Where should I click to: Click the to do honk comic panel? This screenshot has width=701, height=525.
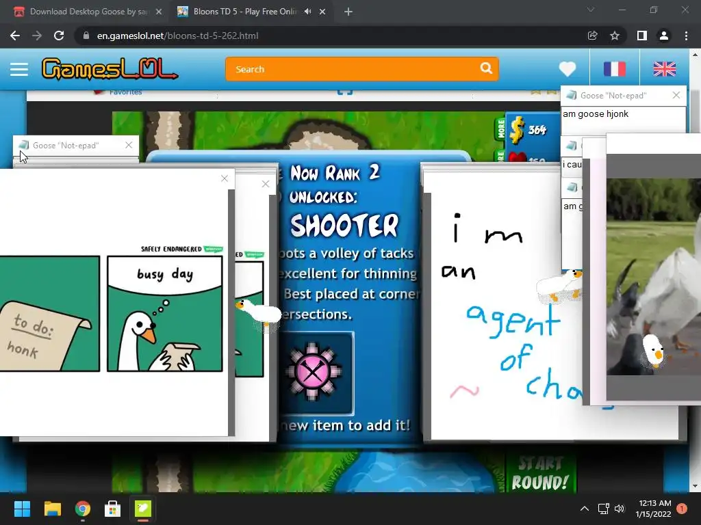(49, 314)
